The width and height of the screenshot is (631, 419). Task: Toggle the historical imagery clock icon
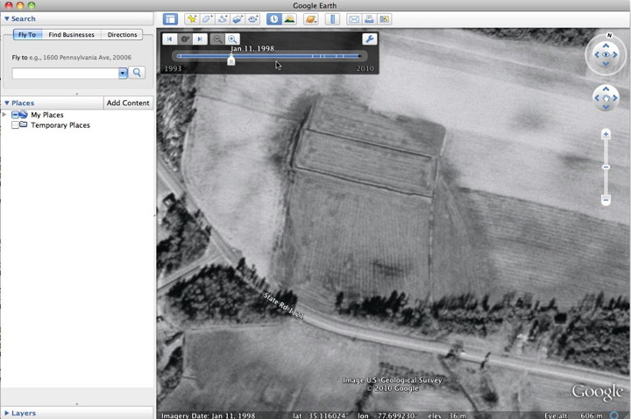point(273,18)
